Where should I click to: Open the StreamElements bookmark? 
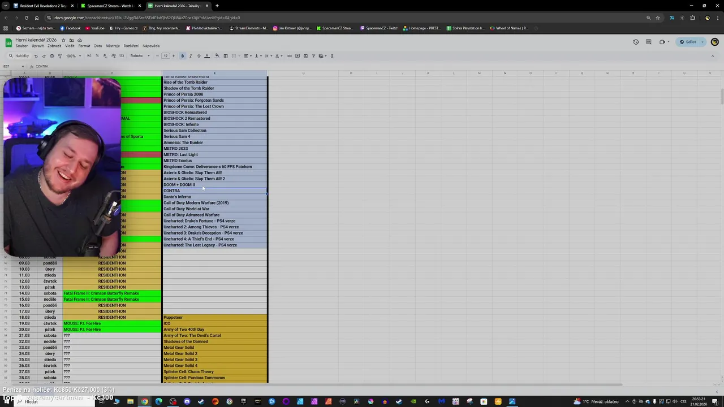pyautogui.click(x=249, y=28)
